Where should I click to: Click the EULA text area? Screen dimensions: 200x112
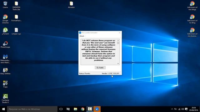(99, 52)
